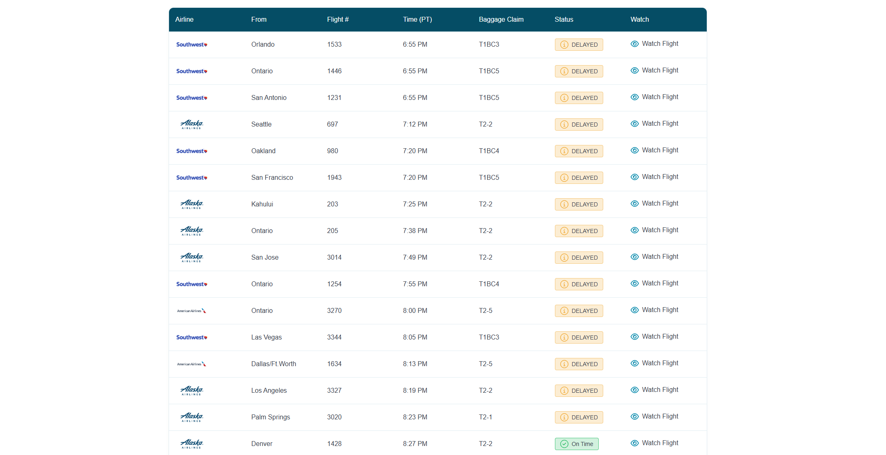The height and width of the screenshot is (455, 886).
Task: Click the info icon on San Antonio's DELAYED badge
Action: 564,97
